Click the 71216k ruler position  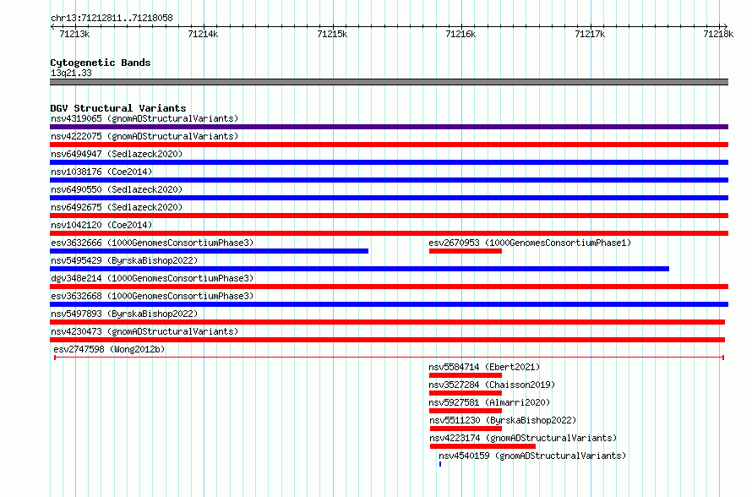[x=460, y=34]
